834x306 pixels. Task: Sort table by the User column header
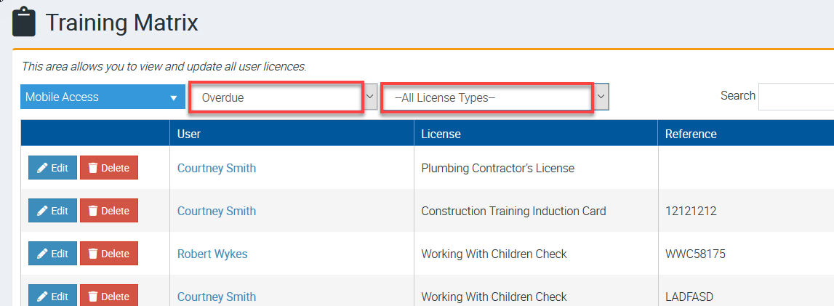coord(189,134)
